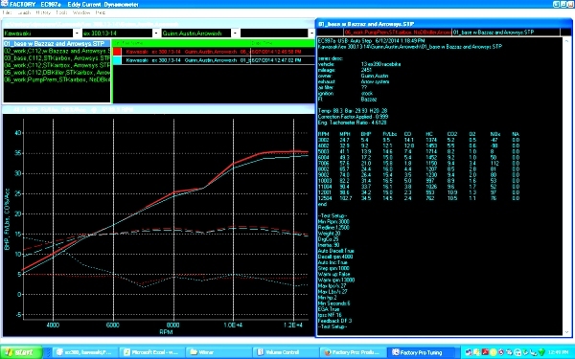The image size is (575, 359).
Task: Open the Windows Start menu
Action: [21, 352]
